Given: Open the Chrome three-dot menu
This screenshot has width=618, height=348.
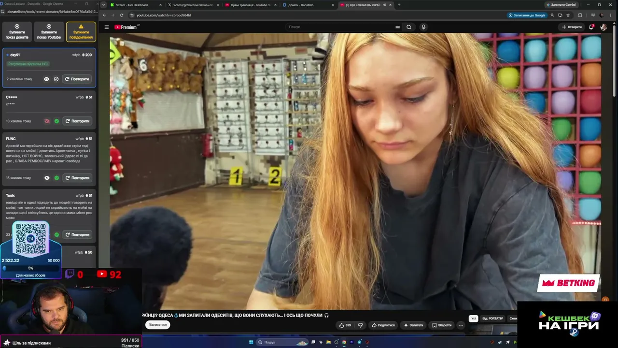Looking at the screenshot, I should 609,15.
